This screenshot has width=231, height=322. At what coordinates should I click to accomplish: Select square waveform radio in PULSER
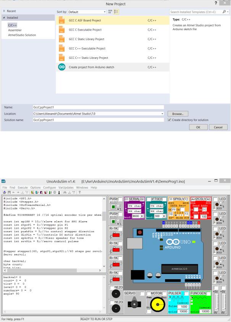[170, 297]
